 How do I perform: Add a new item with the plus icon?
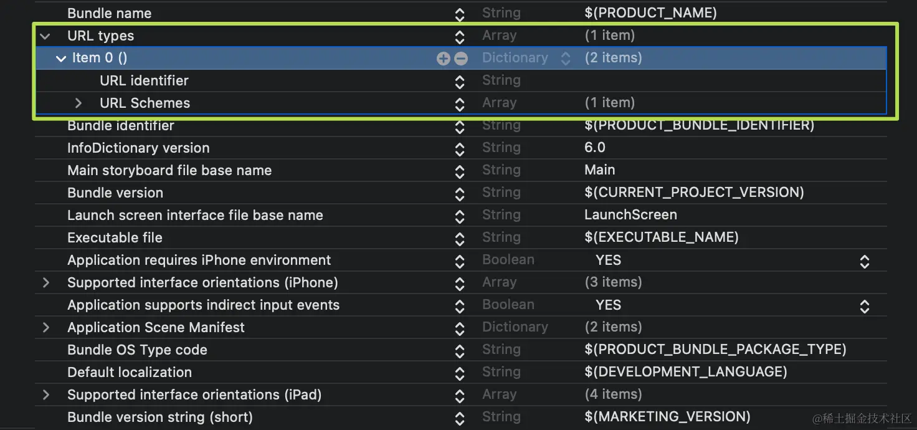pos(443,58)
